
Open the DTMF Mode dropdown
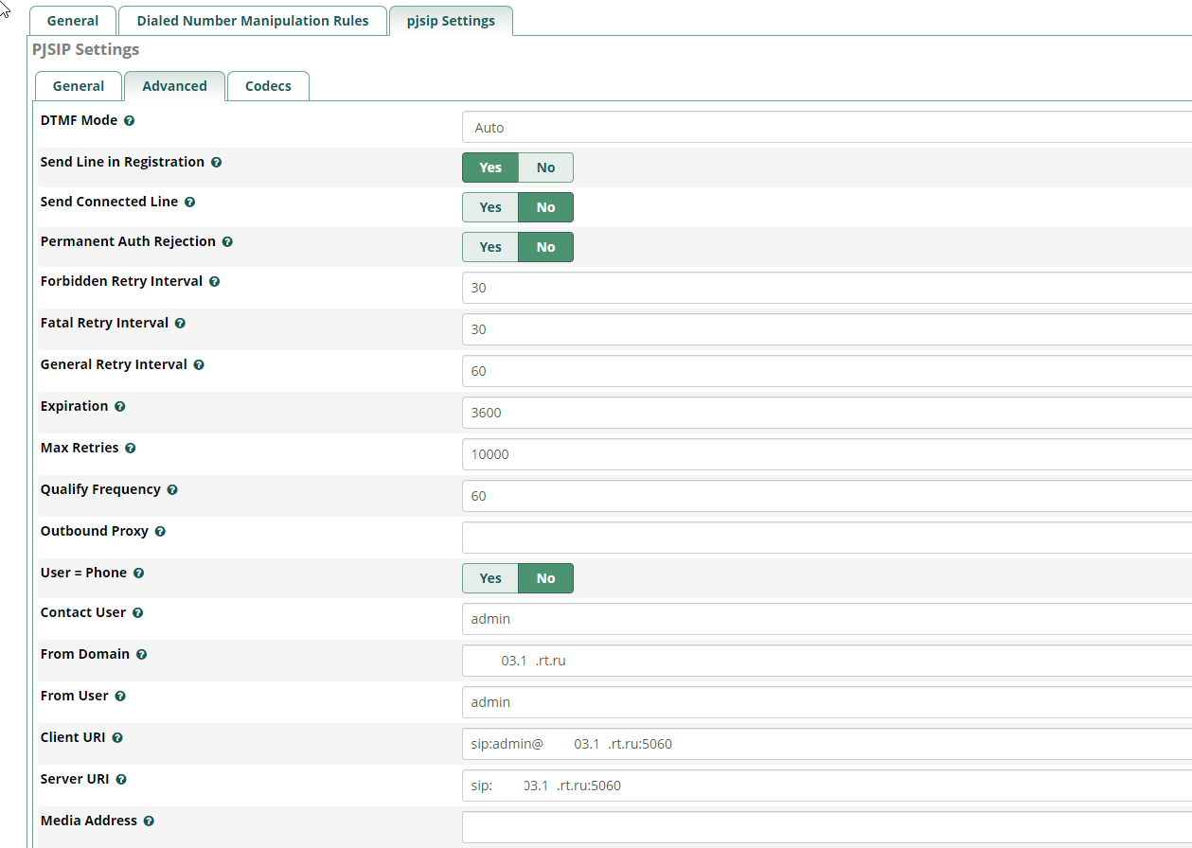coord(824,128)
